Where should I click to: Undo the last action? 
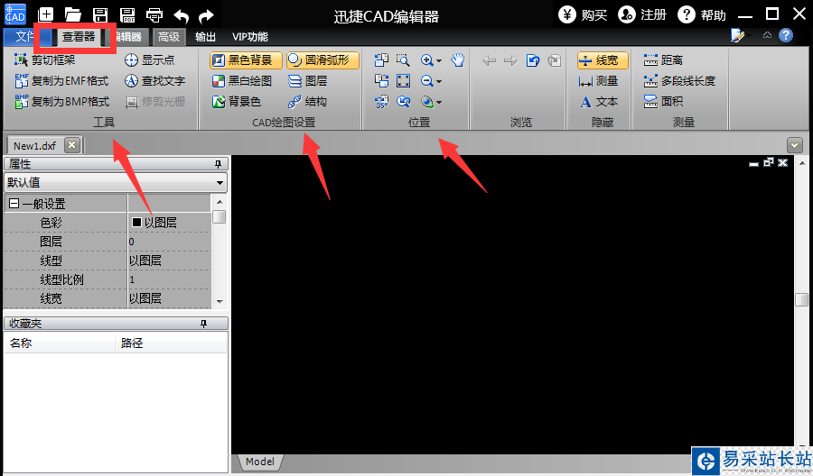[x=181, y=15]
